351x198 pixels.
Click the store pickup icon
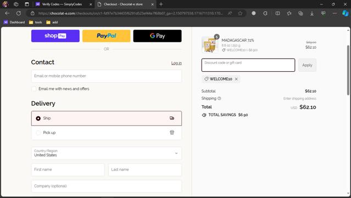coord(172,132)
